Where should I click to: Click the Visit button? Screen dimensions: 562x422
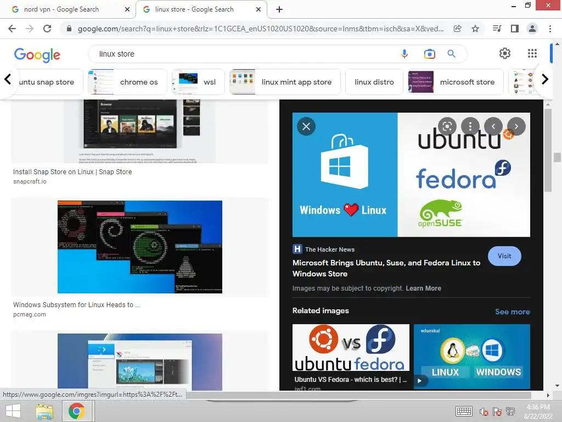click(x=504, y=256)
